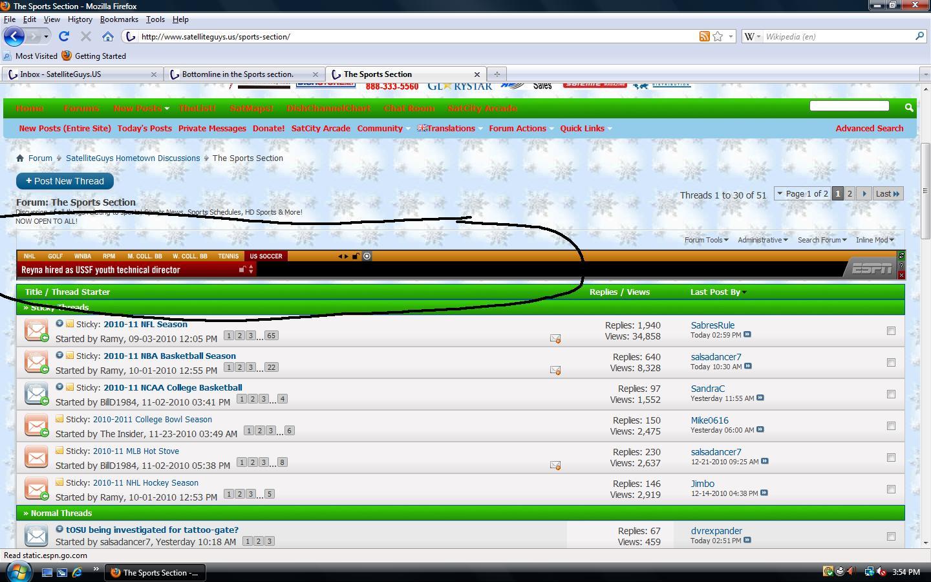
Task: Bookmark this page with the star icon
Action: (718, 36)
